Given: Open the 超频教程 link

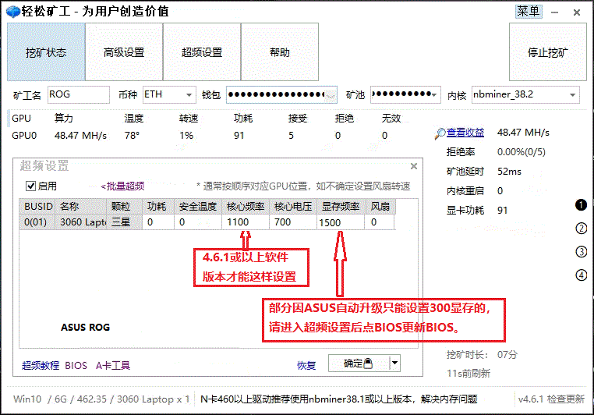Looking at the screenshot, I should tap(41, 365).
